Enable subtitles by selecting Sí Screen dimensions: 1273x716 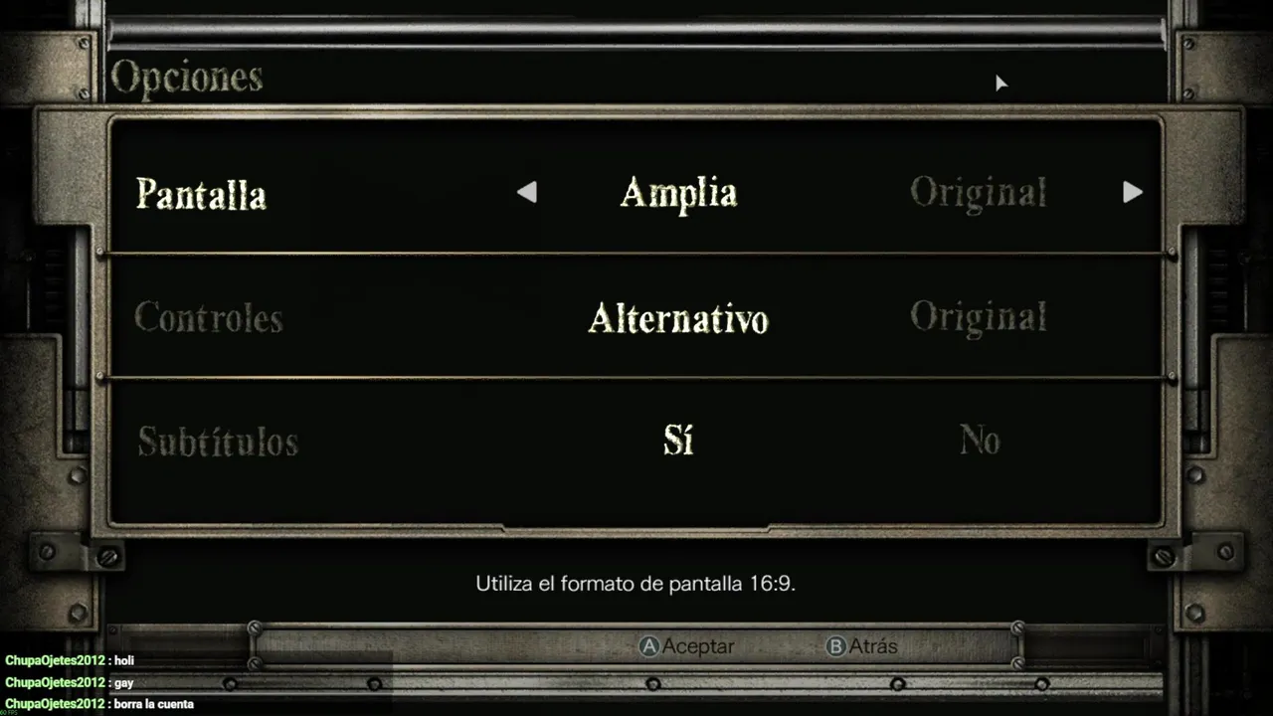coord(678,440)
